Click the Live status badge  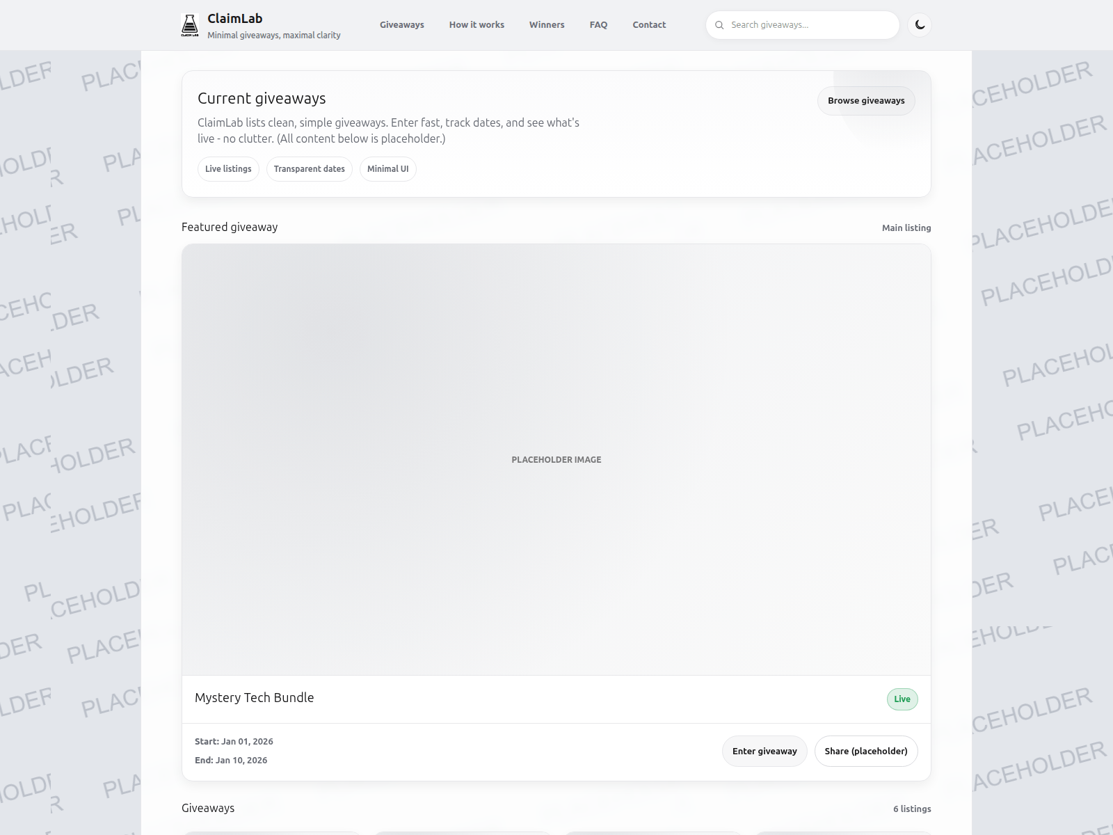pos(902,699)
